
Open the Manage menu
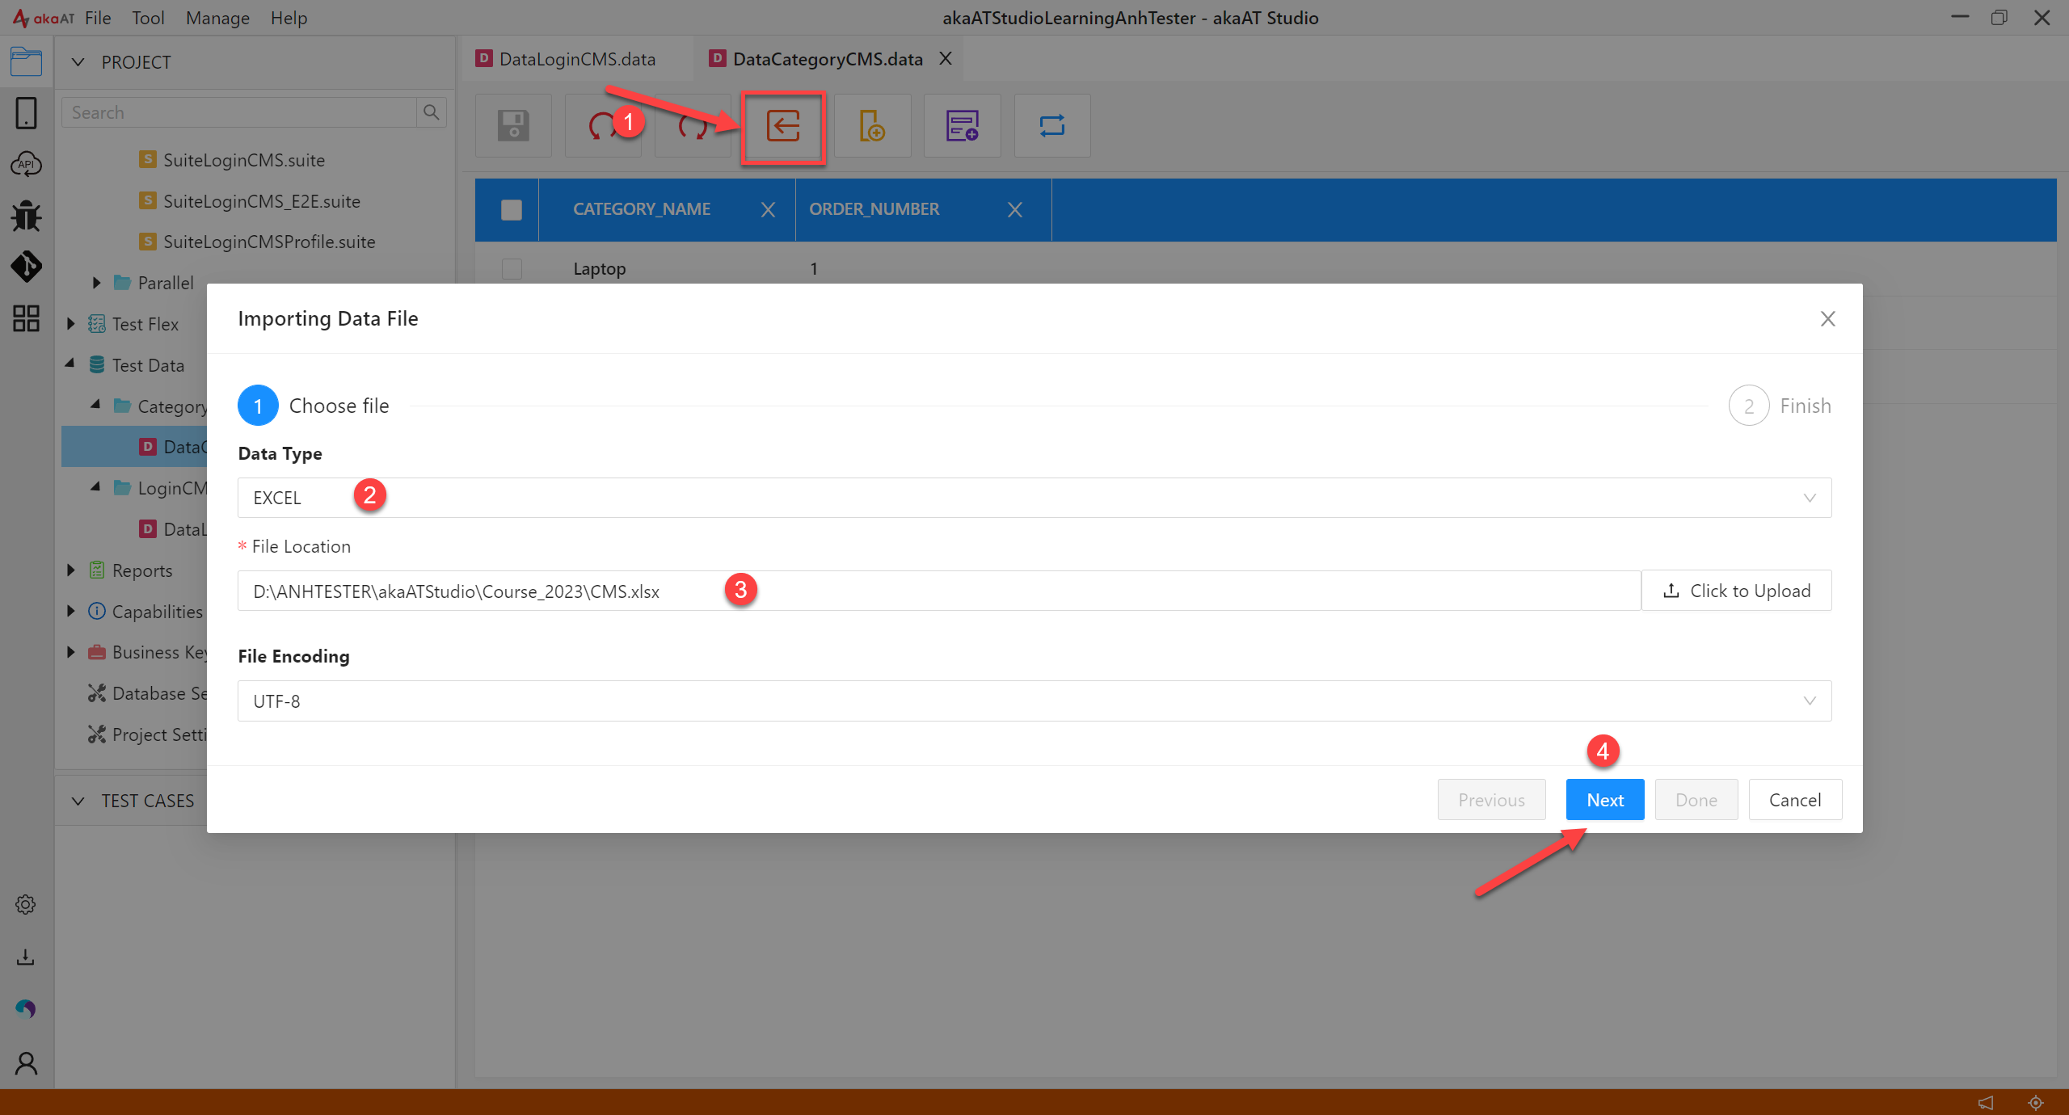tap(217, 18)
